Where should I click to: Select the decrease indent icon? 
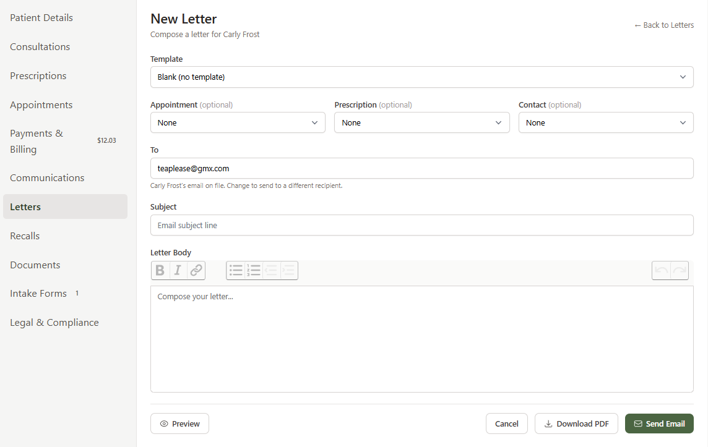[271, 270]
